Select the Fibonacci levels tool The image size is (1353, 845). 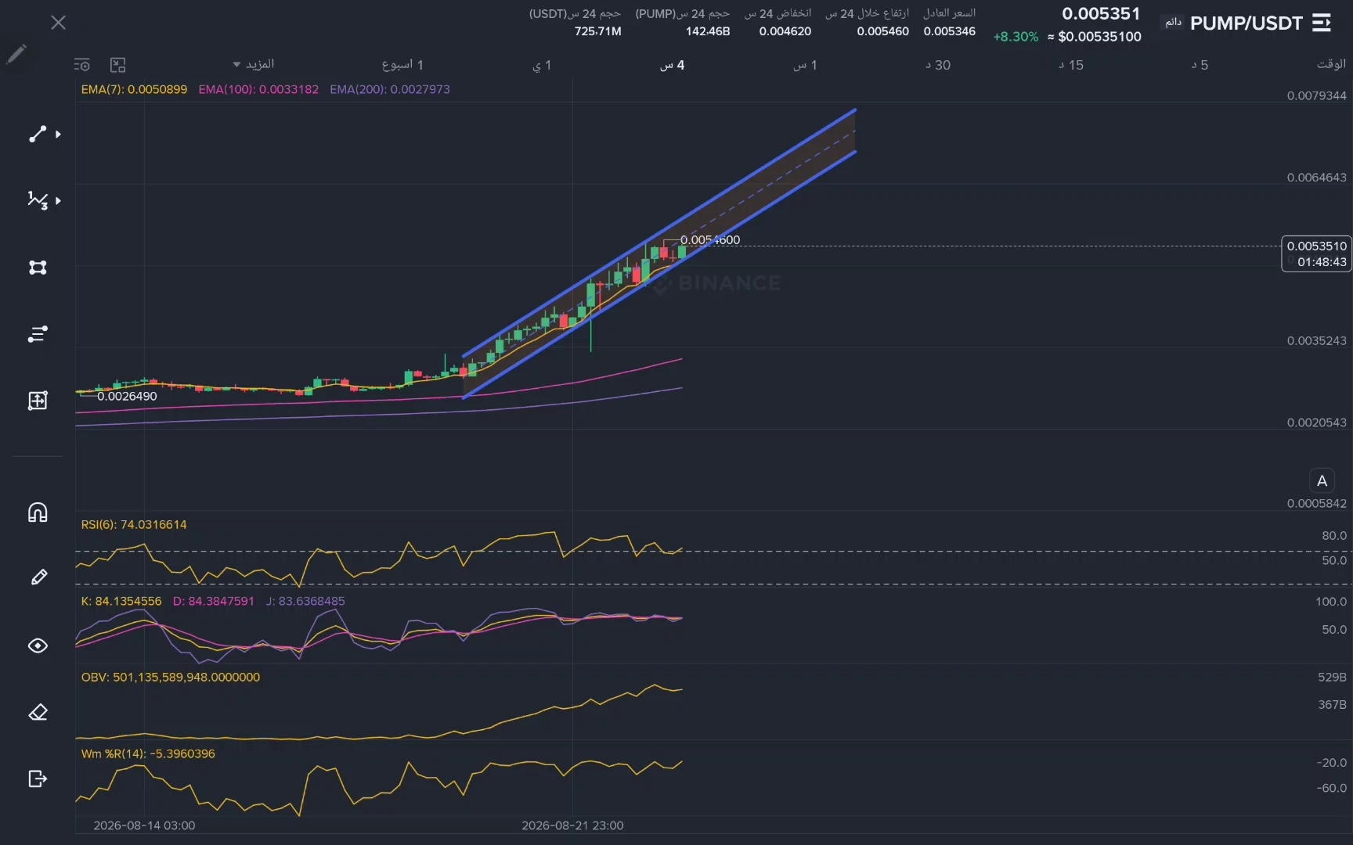click(x=38, y=334)
